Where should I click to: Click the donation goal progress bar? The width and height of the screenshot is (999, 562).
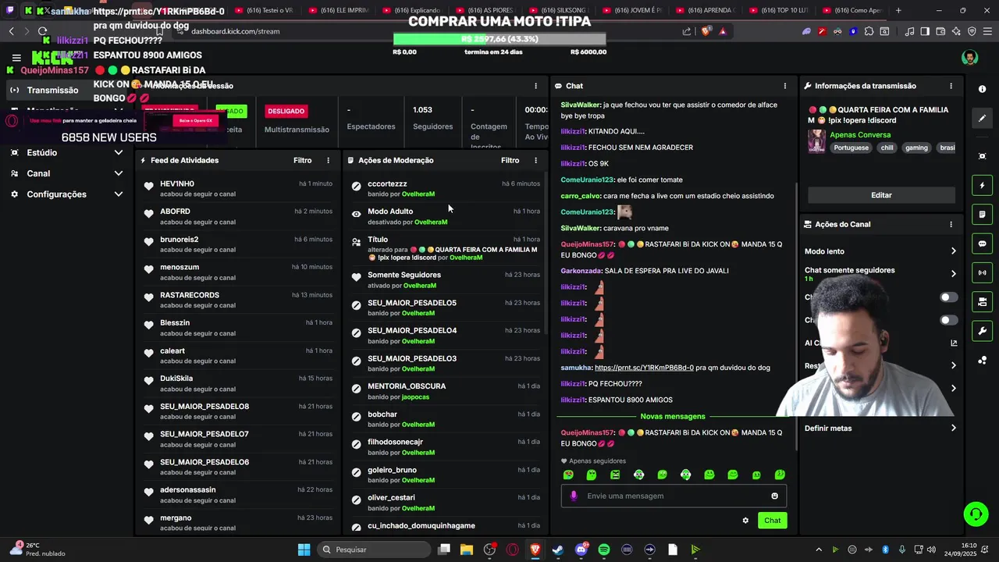(x=499, y=39)
